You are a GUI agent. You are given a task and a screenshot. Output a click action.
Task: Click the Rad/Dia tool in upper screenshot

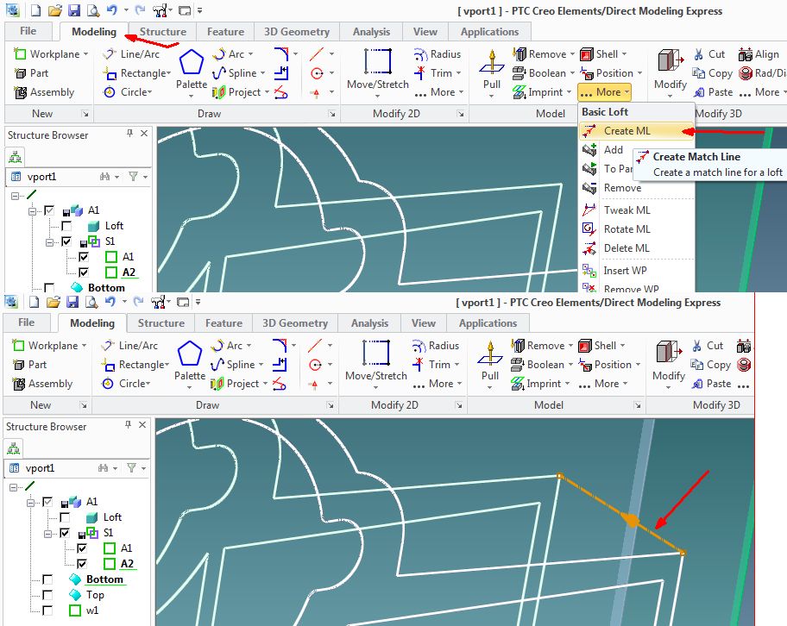[762, 73]
